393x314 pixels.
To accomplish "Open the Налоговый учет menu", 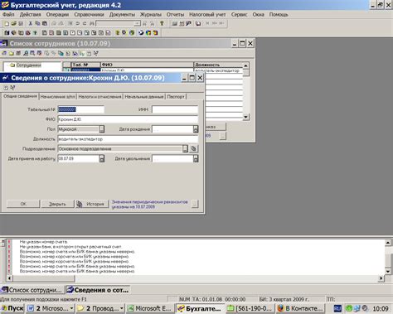I will tap(207, 15).
